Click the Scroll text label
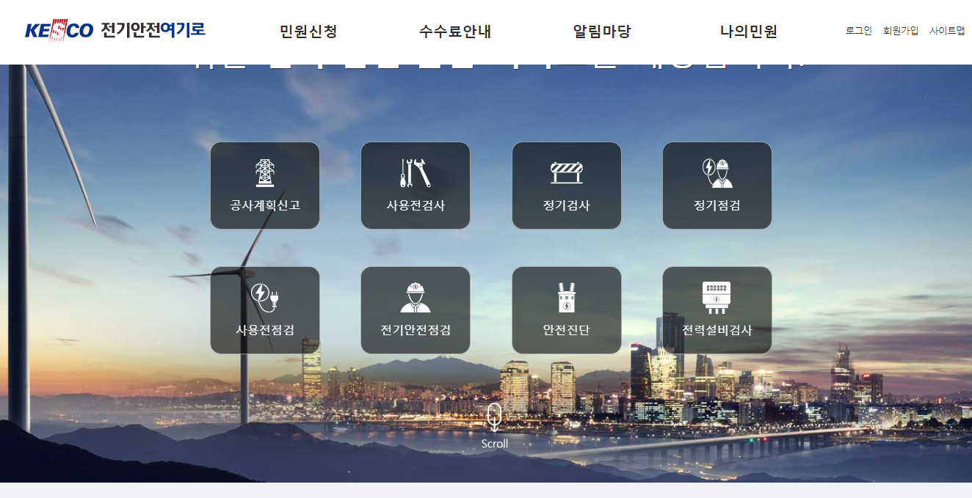The image size is (972, 498). click(496, 443)
